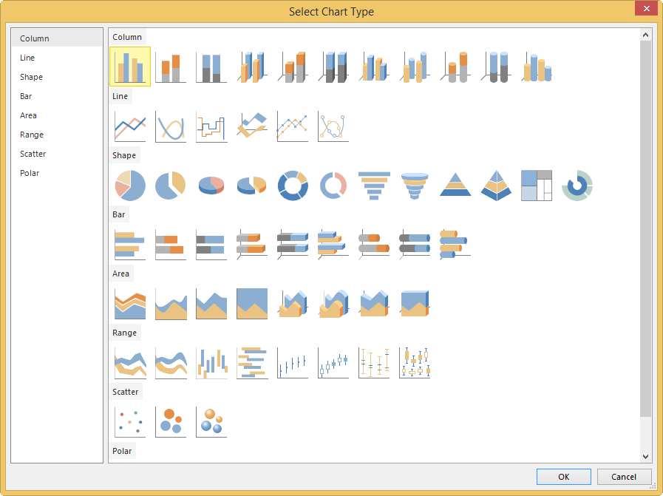Choose the stacked bar chart icon
The height and width of the screenshot is (496, 663).
click(171, 245)
